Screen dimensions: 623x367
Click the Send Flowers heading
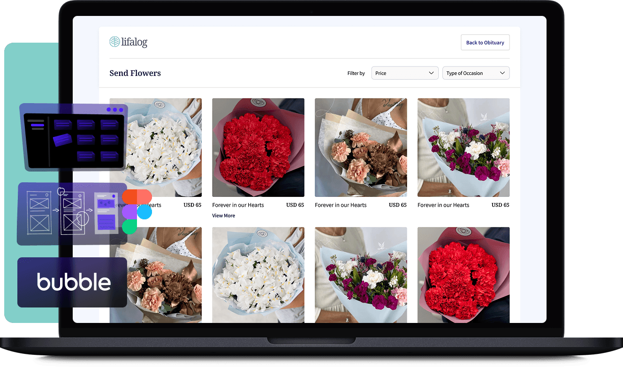[135, 73]
